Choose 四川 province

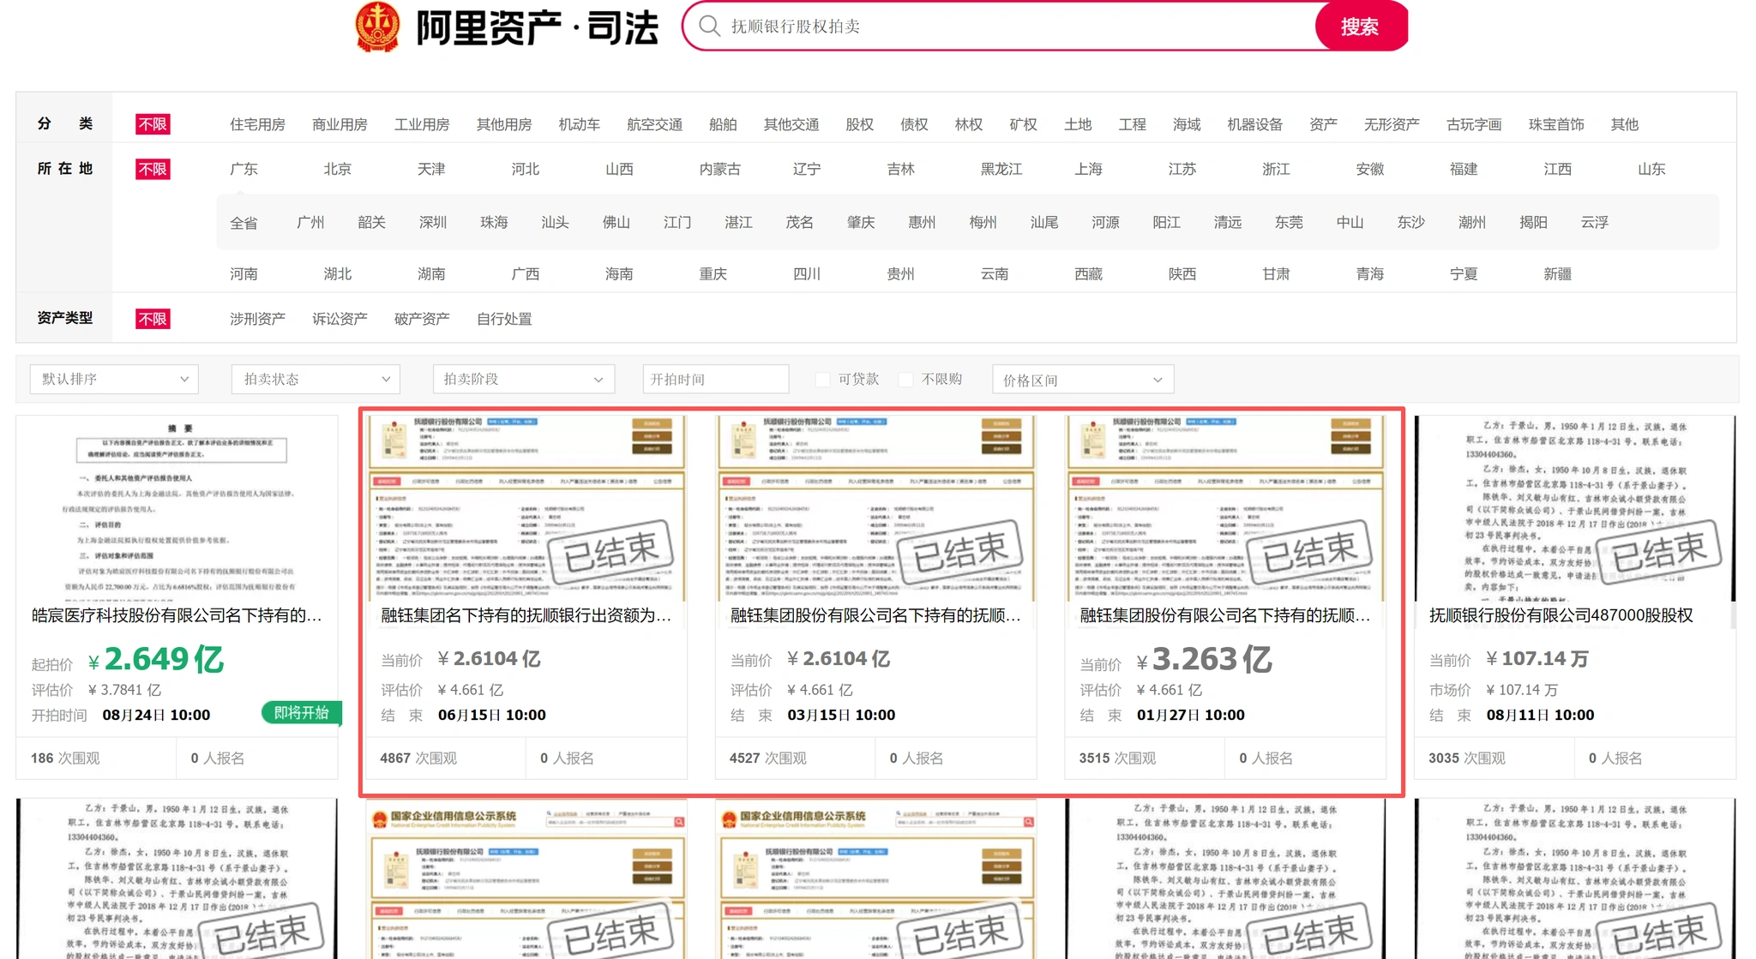(807, 274)
